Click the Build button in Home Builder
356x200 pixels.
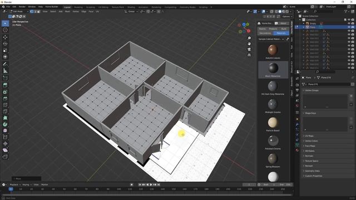coord(284,29)
